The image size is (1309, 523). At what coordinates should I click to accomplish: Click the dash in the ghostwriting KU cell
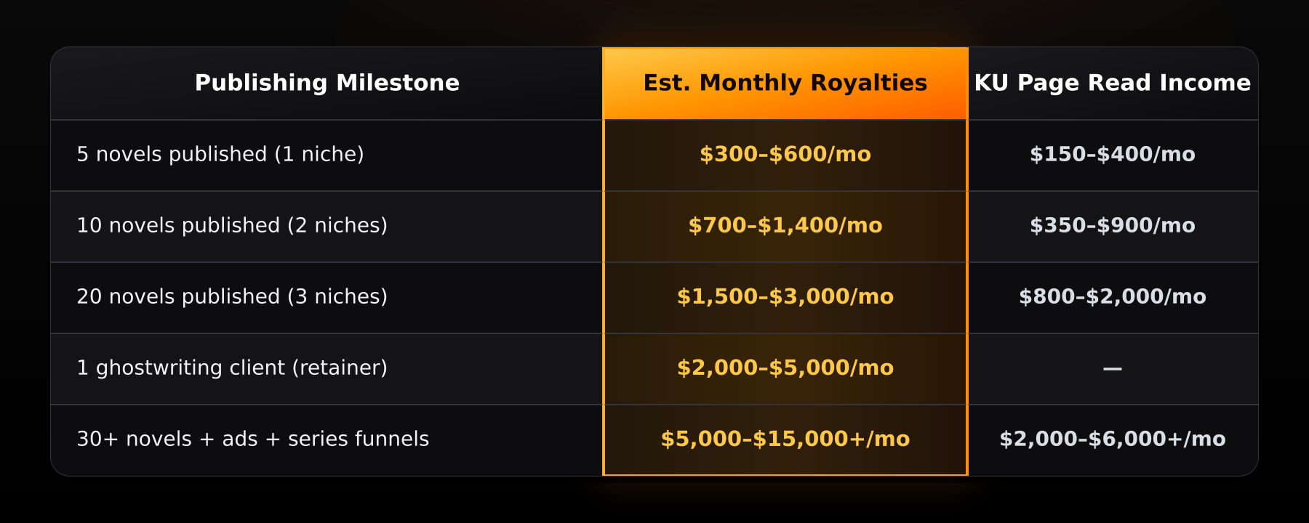(1113, 369)
